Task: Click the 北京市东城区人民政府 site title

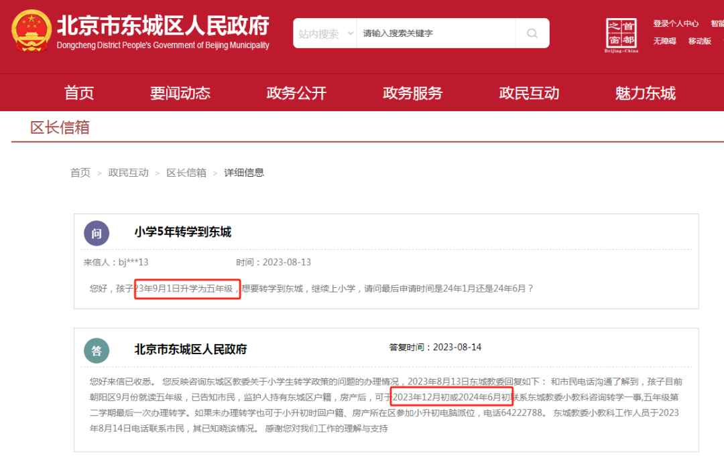Action: (x=163, y=25)
